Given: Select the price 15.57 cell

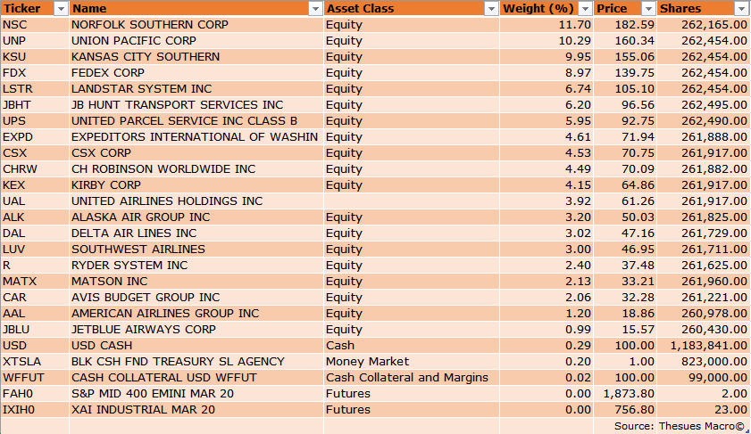Looking at the screenshot, I should 625,330.
